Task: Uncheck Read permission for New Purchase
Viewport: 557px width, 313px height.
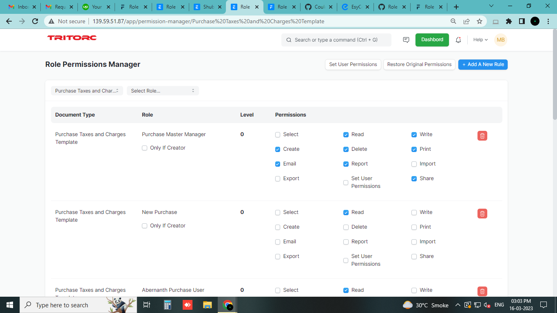Action: click(345, 212)
